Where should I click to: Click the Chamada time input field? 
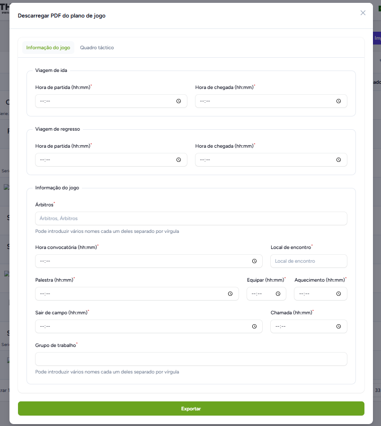309,326
